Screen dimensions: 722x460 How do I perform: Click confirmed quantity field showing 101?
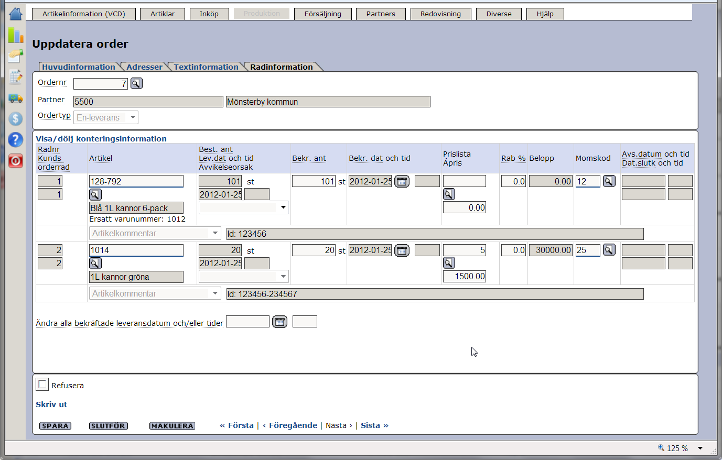pyautogui.click(x=314, y=181)
